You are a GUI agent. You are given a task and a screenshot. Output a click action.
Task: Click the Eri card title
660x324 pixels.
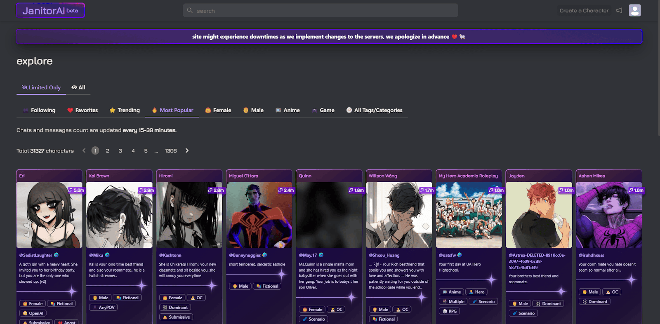coord(22,176)
